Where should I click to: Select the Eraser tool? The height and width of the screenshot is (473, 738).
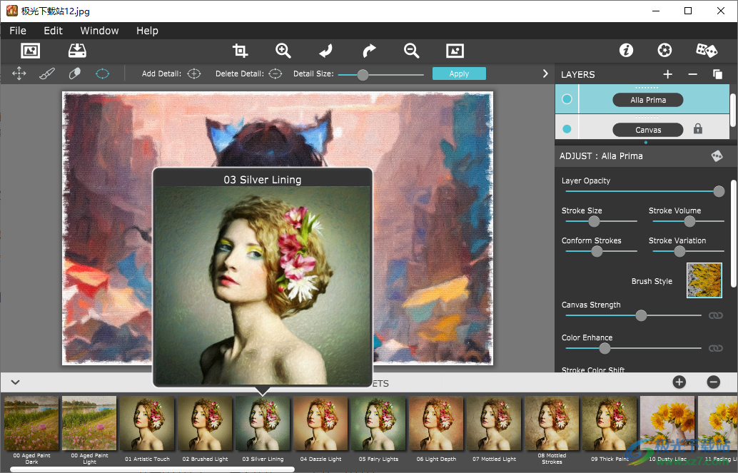pos(74,73)
